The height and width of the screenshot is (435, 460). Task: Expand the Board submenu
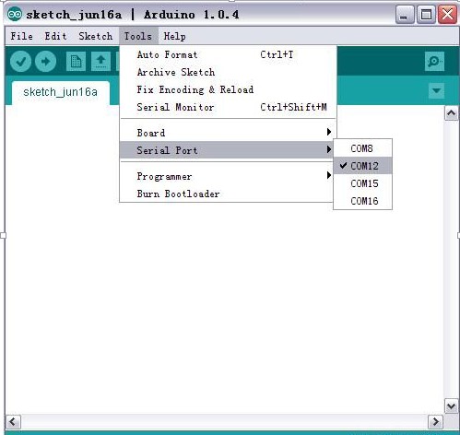[x=227, y=133]
